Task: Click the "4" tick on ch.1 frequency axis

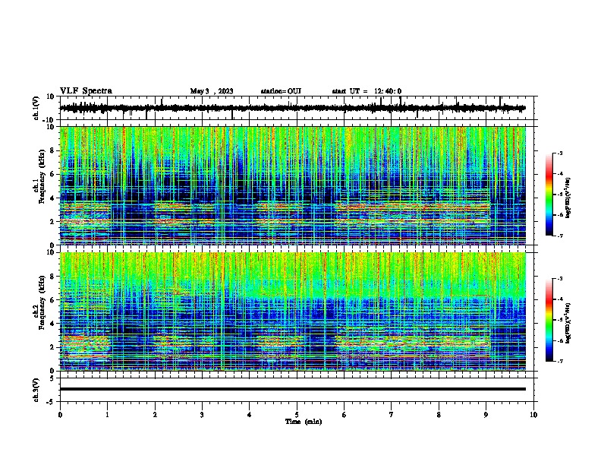Action: click(x=52, y=198)
